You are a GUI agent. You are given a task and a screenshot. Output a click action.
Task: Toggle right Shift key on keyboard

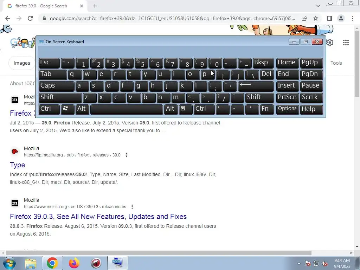[259, 98]
